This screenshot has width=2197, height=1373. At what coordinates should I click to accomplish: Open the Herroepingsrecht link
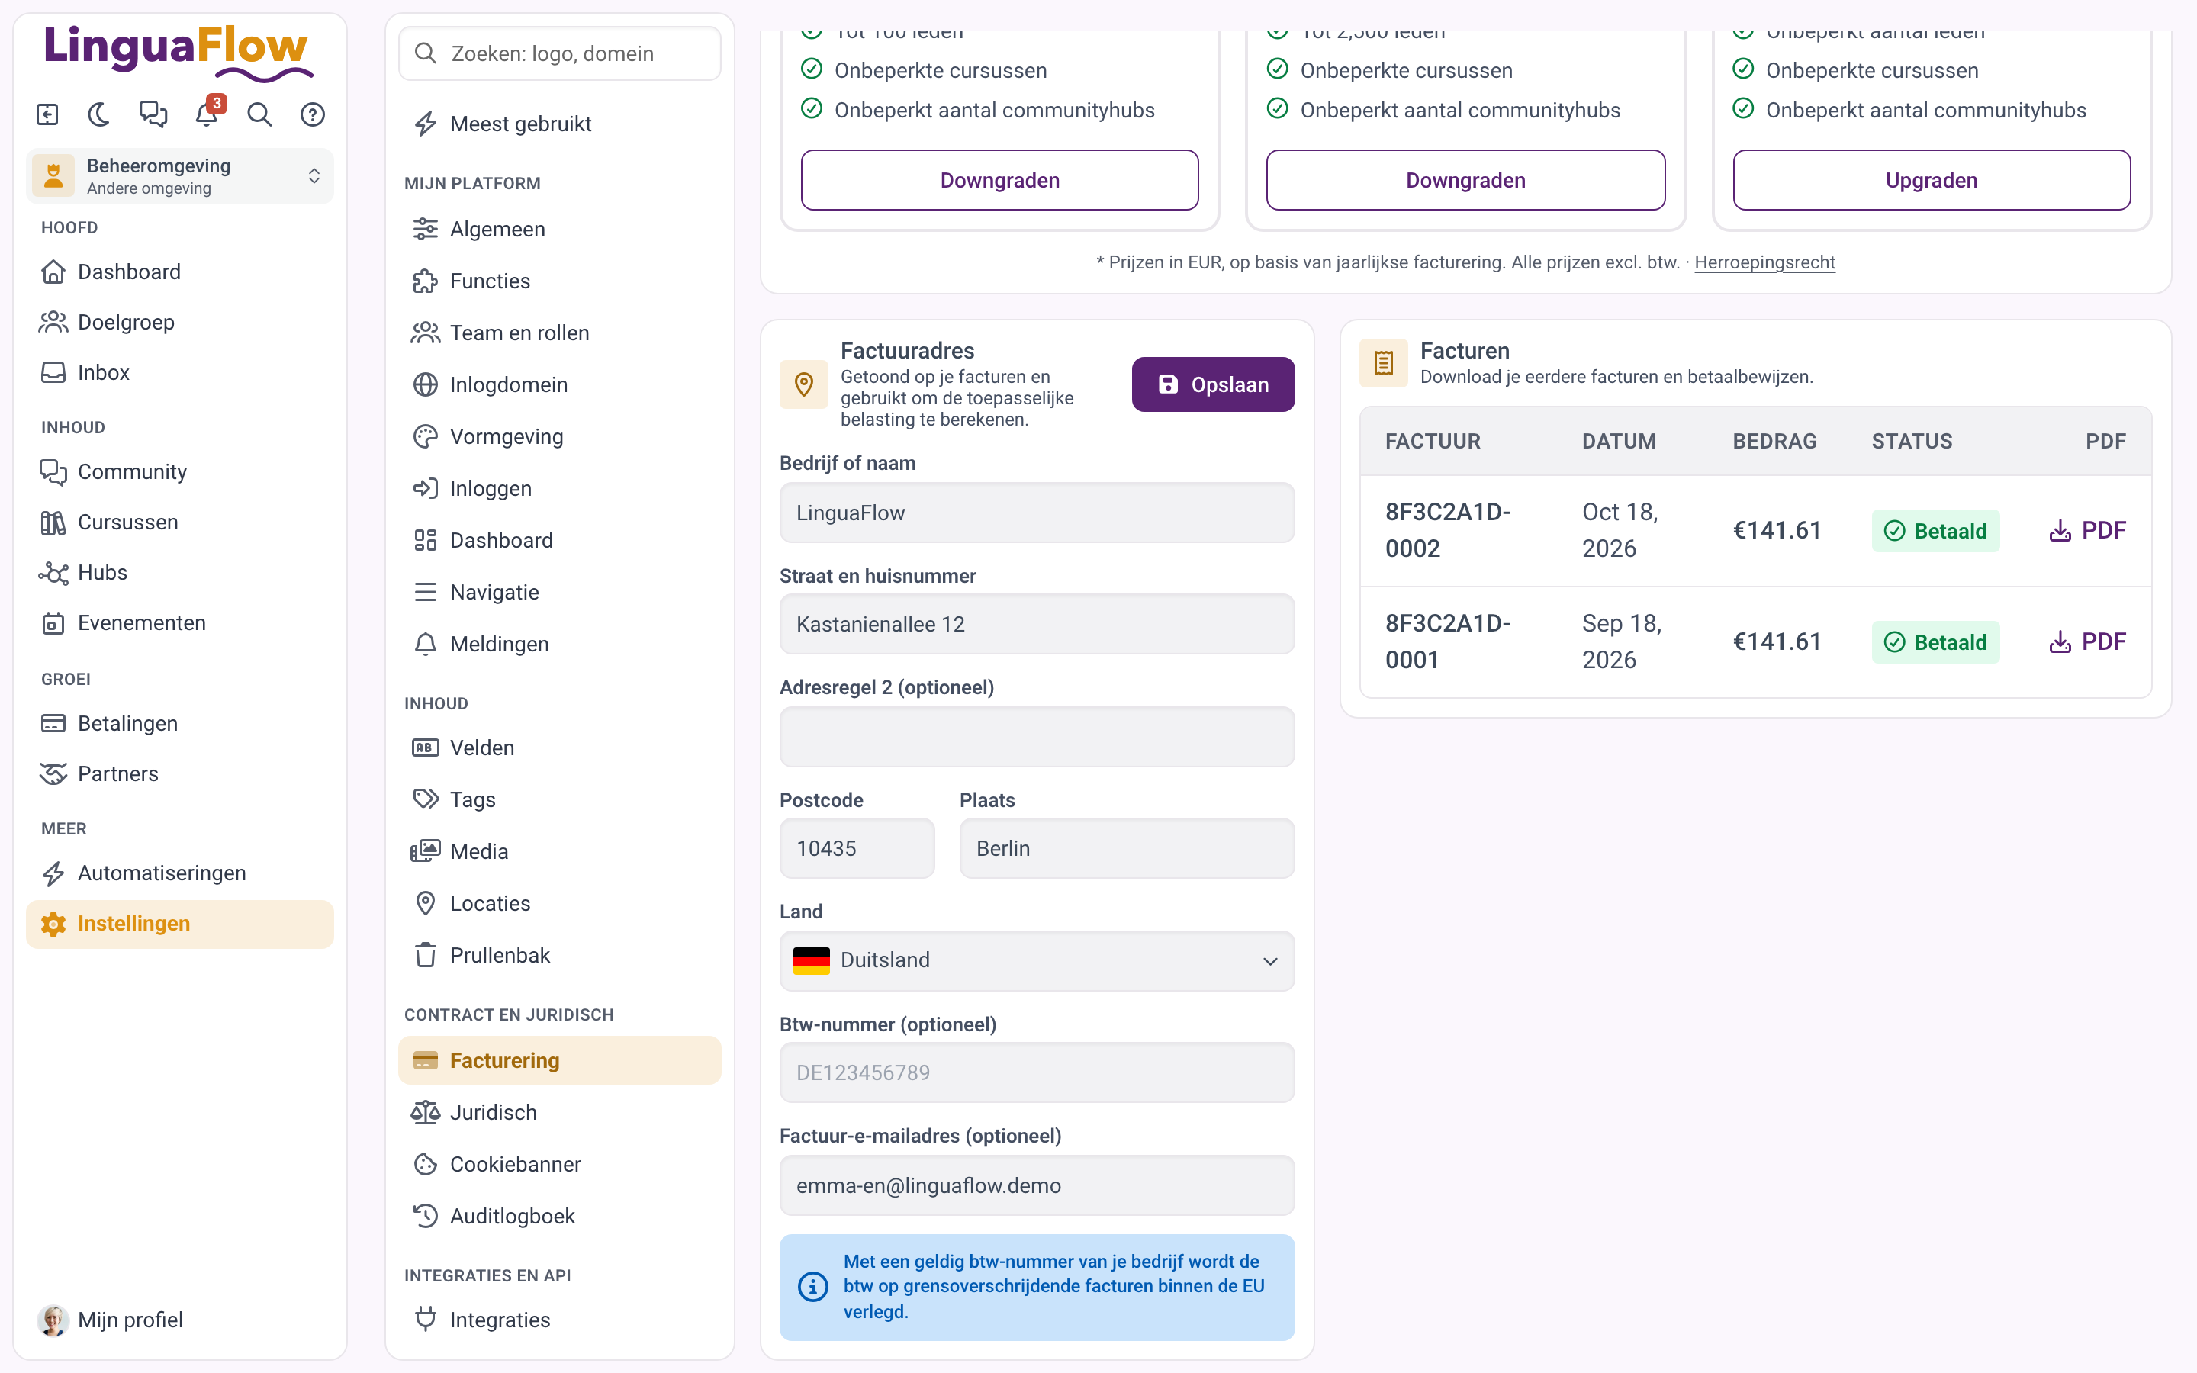(x=1764, y=262)
